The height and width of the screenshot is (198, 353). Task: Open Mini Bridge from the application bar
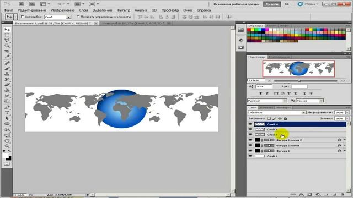(x=32, y=4)
